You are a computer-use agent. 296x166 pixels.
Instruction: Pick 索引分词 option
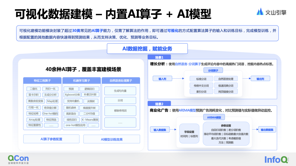[x=201, y=91]
